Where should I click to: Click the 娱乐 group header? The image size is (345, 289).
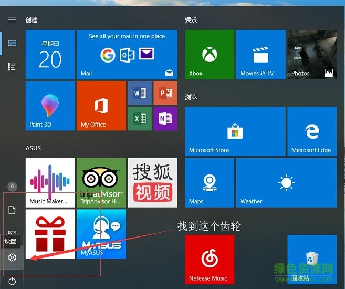[191, 20]
